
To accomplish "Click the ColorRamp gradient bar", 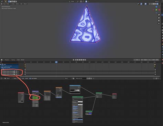I will click(x=75, y=90).
